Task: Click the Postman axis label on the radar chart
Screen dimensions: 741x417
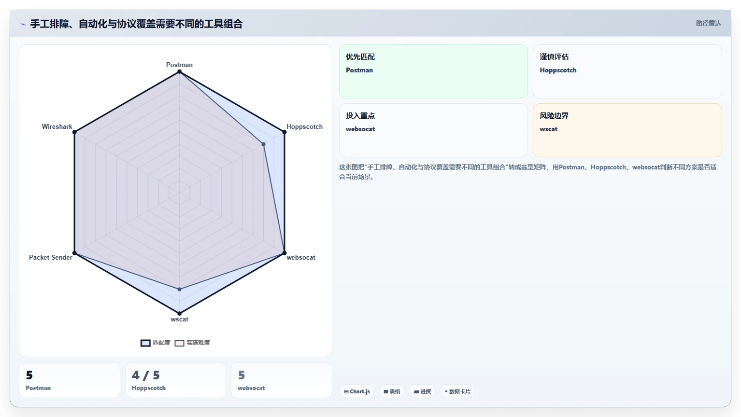Action: point(179,65)
